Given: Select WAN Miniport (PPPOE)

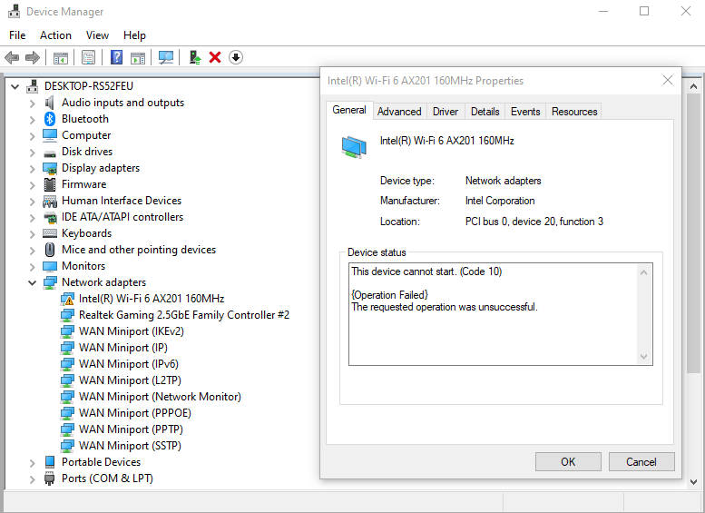Looking at the screenshot, I should click(135, 413).
